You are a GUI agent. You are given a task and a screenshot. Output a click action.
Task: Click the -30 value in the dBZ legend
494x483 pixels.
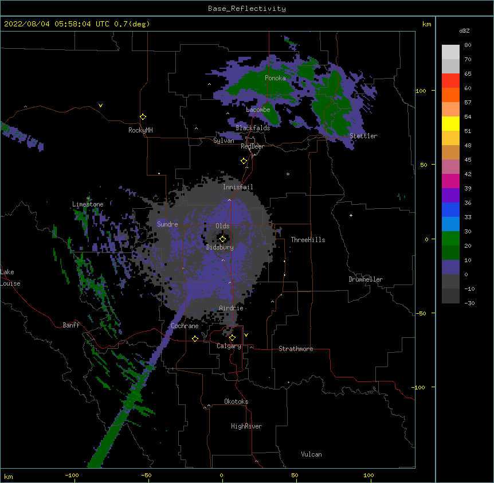point(469,303)
